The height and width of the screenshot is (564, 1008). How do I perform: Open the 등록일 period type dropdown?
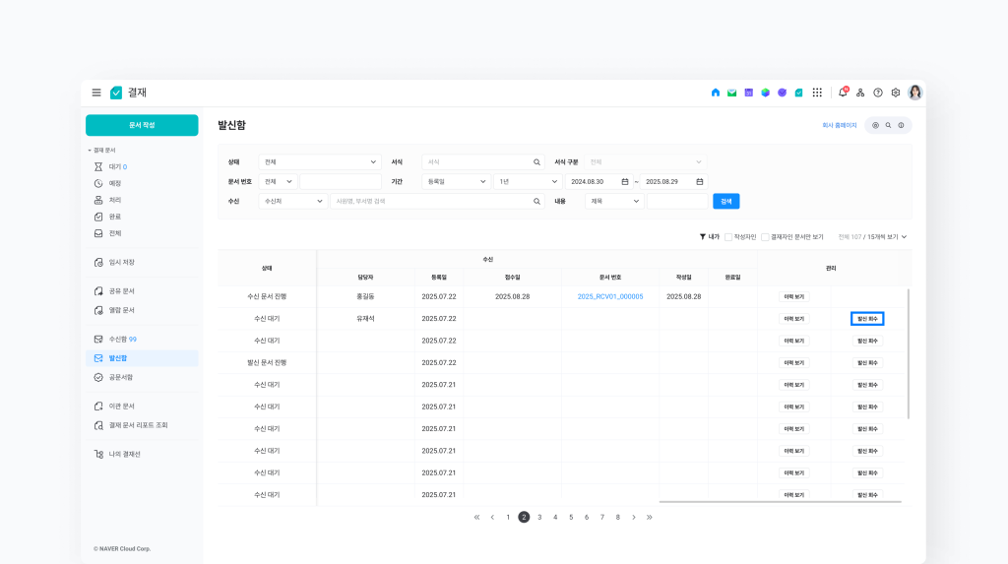456,181
